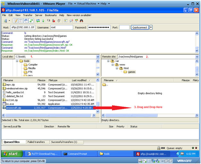The width and height of the screenshot is (201, 164).
Task: Click the parent directory entry in remote list
Action: click(105, 85)
